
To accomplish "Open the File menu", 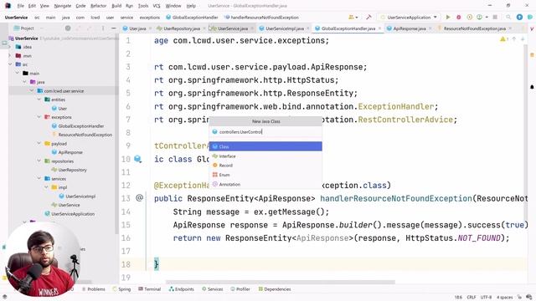I will coord(20,6).
